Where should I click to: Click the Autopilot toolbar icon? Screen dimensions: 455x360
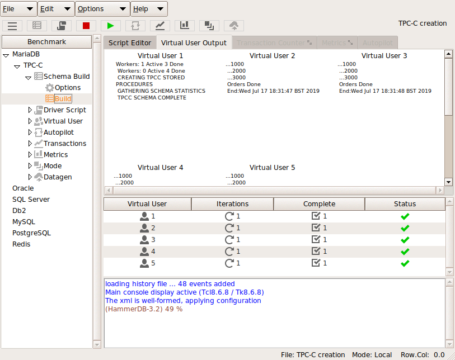tap(135, 26)
